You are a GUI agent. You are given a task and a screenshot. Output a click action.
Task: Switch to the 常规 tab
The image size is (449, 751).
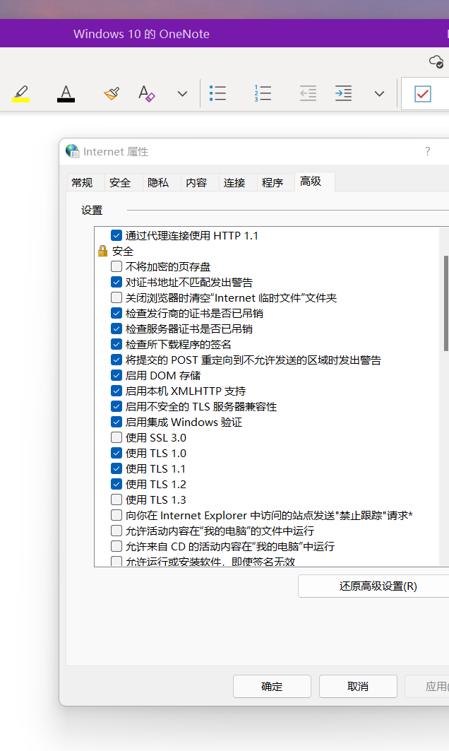click(82, 182)
